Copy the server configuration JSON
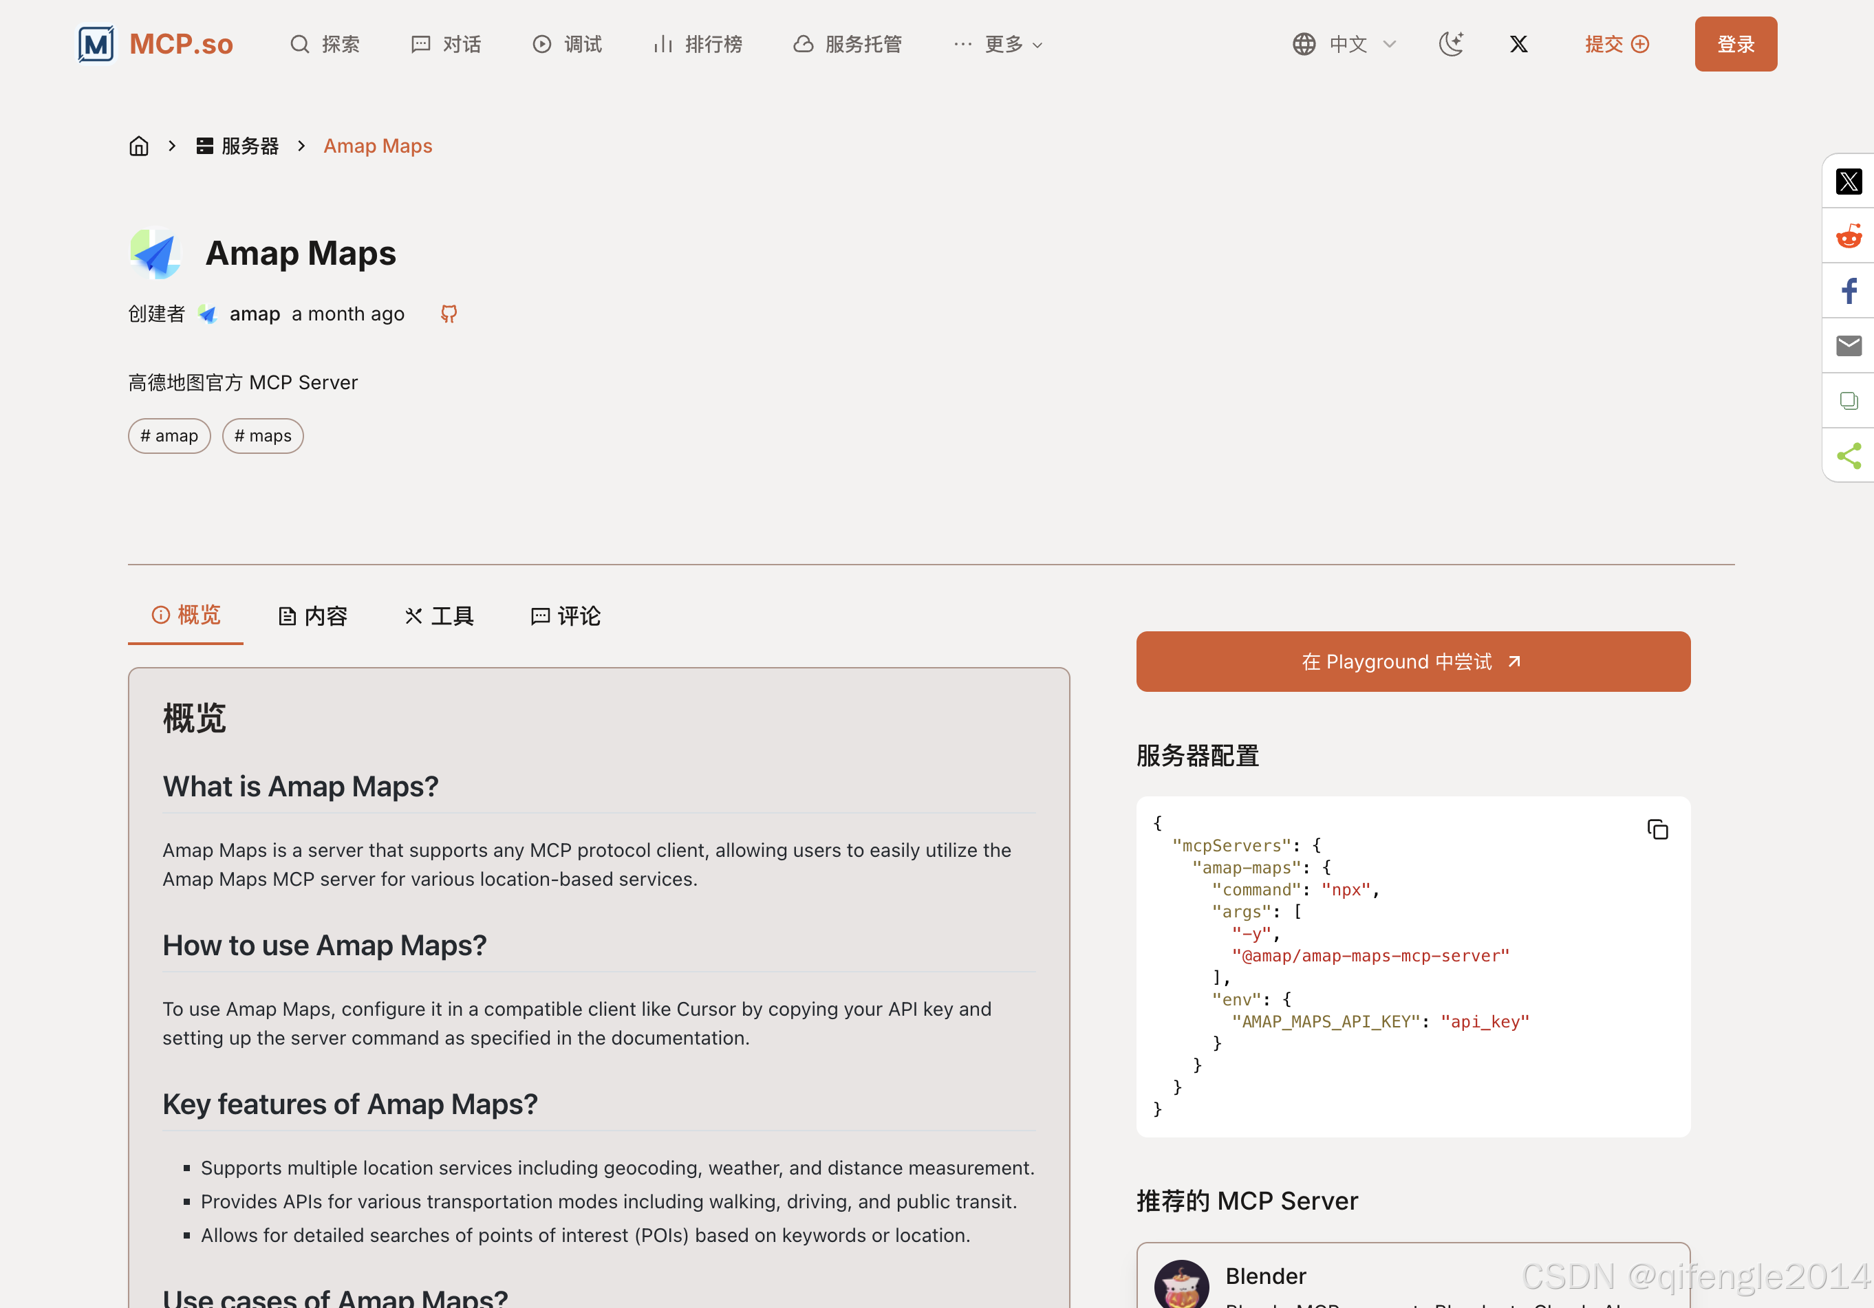The height and width of the screenshot is (1308, 1874). [1657, 830]
